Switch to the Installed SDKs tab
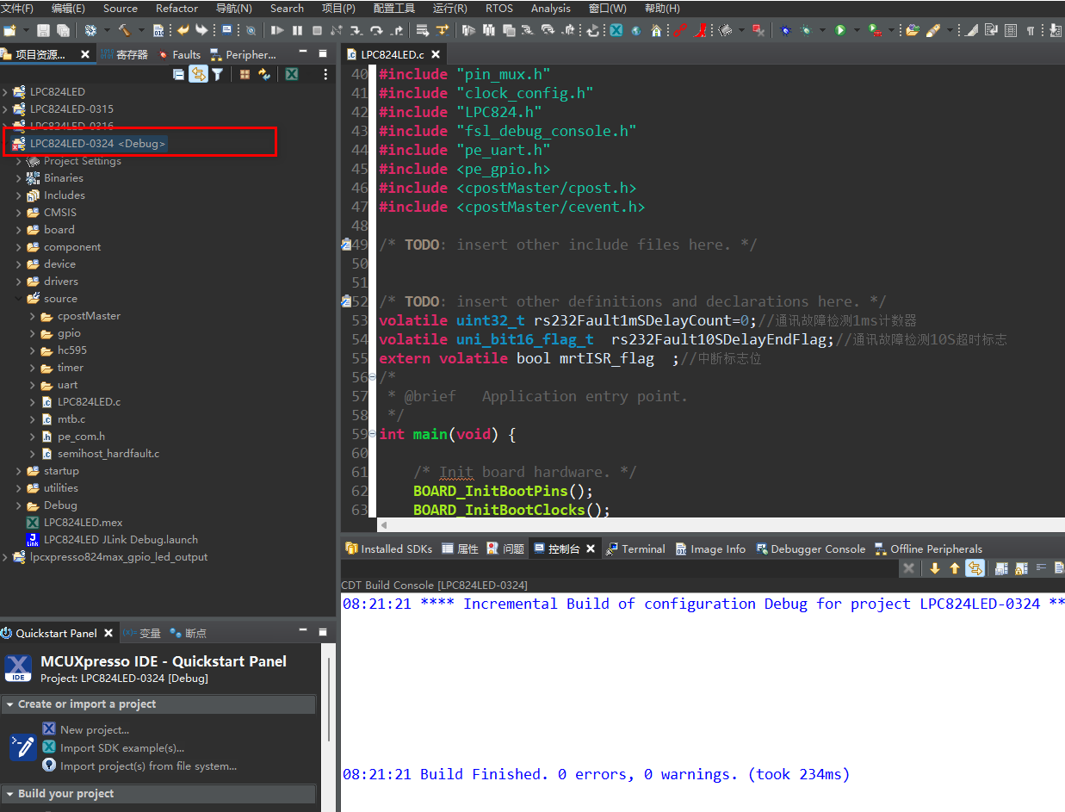The width and height of the screenshot is (1065, 812). (389, 549)
